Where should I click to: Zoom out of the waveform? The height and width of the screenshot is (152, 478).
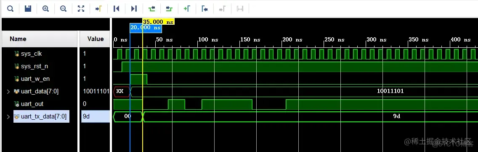(x=63, y=9)
